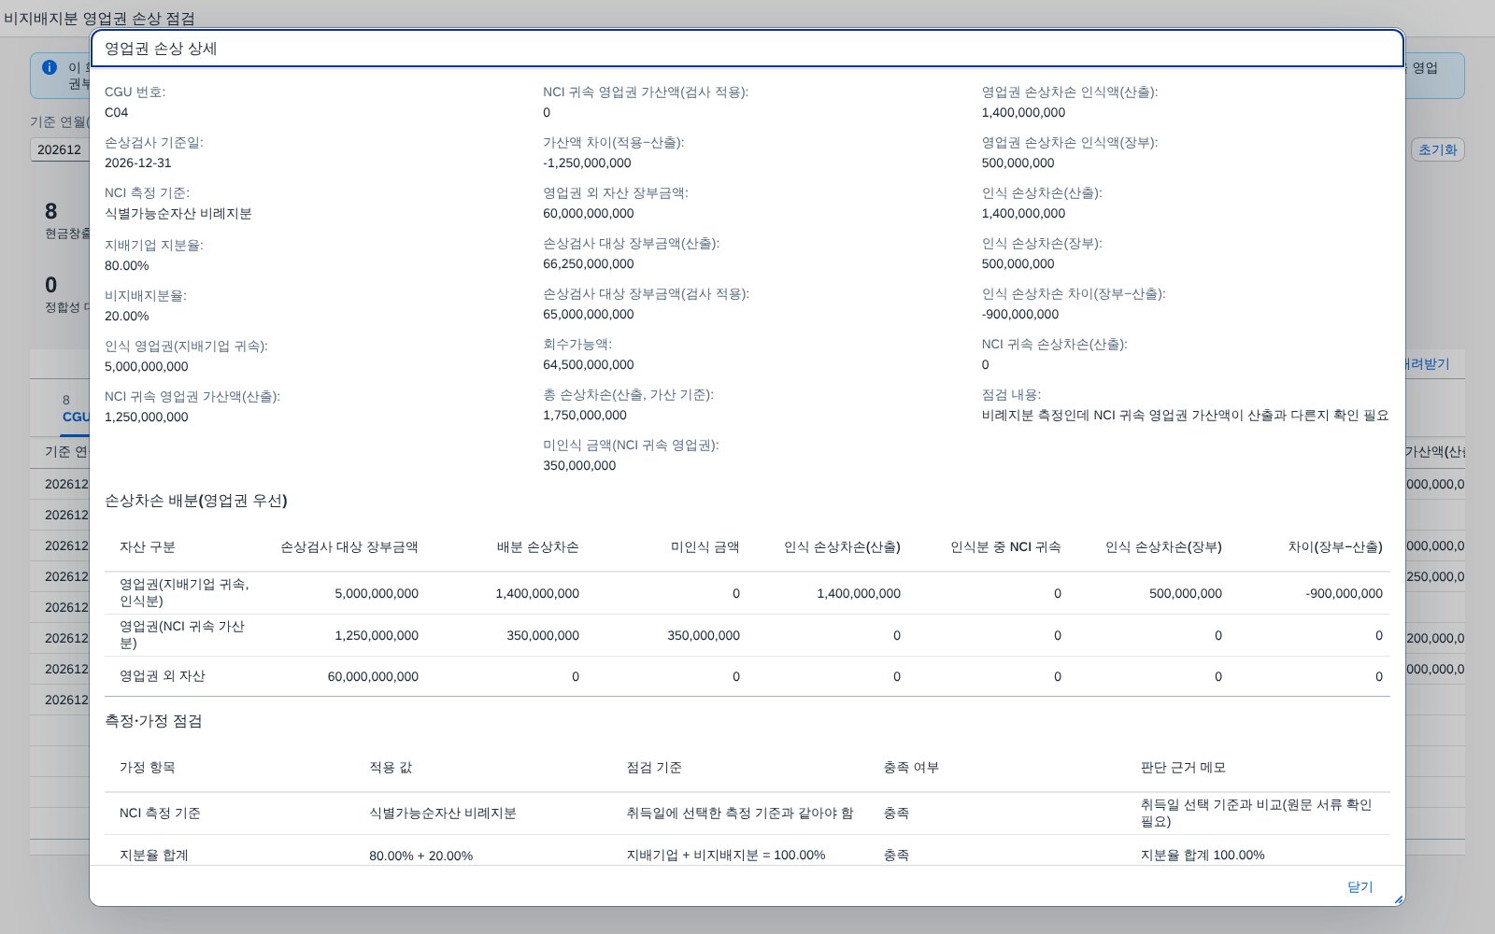Click 1,250,000,000 in the NCI 귀속 가산분 row
Viewport: 1495px width, 934px height.
377,635
